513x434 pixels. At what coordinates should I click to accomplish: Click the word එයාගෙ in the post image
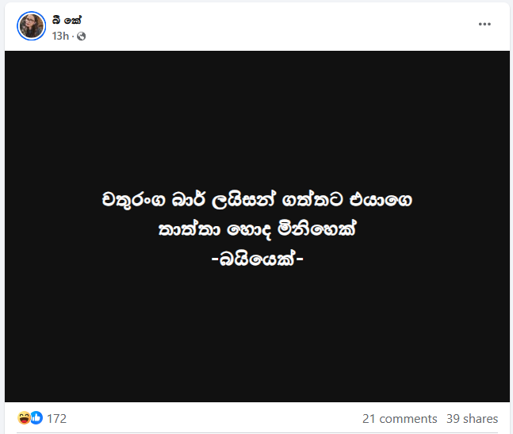click(x=381, y=199)
